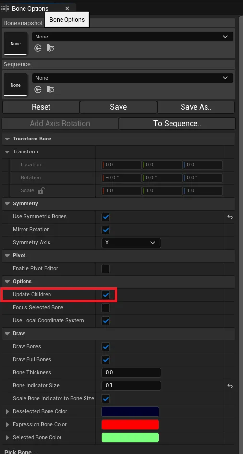This screenshot has height=454, width=243.
Task: Click the Bone Thickness value field
Action: pyautogui.click(x=131, y=373)
